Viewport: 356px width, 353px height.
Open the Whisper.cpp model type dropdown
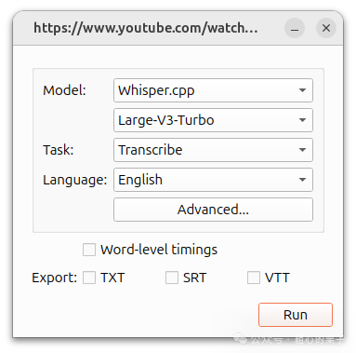click(213, 90)
